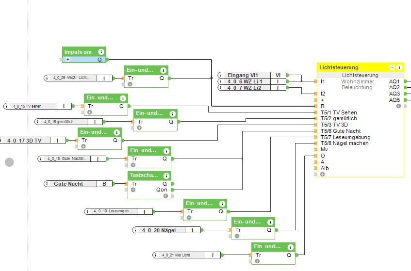Click plus icon under Tr of 4_0_21 Viel Licht Ein-und block
The height and width of the screenshot is (271, 411).
(257, 261)
